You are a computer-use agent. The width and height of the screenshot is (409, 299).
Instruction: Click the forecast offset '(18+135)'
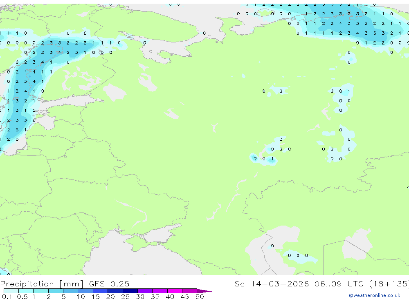(389, 283)
